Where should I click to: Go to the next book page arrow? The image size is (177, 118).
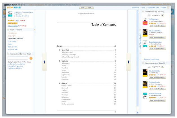coord(129,62)
